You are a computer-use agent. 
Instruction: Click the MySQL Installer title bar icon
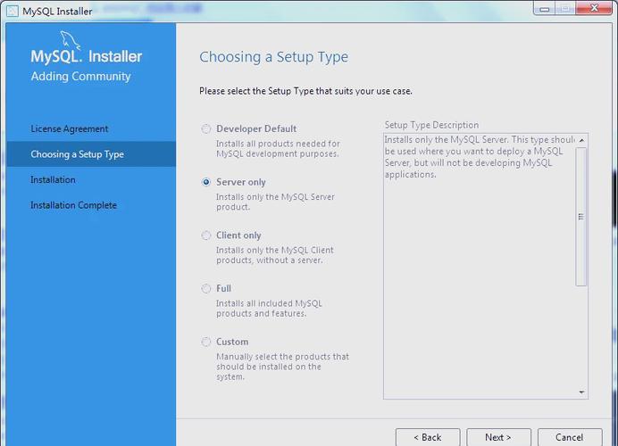coord(13,12)
